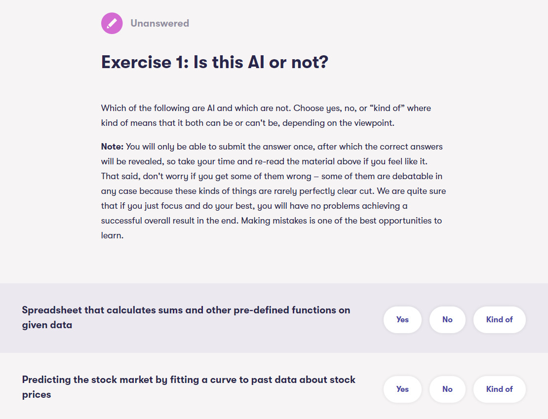The image size is (548, 419).
Task: Choose Kind of for spreadsheet question
Action: tap(499, 319)
